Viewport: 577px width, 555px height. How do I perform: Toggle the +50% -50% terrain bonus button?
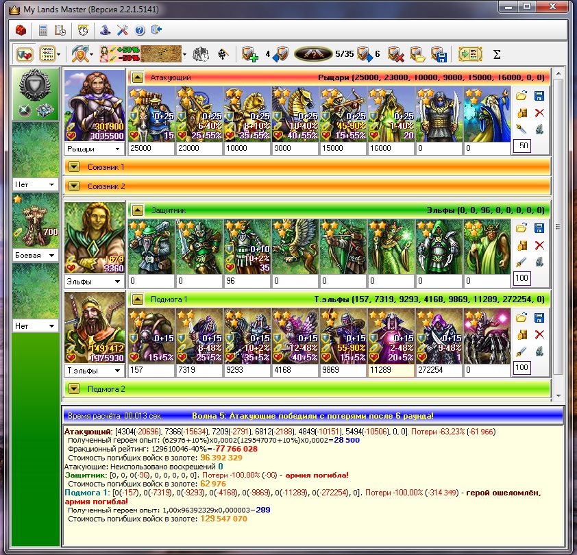pos(119,53)
